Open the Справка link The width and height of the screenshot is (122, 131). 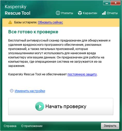point(10,126)
